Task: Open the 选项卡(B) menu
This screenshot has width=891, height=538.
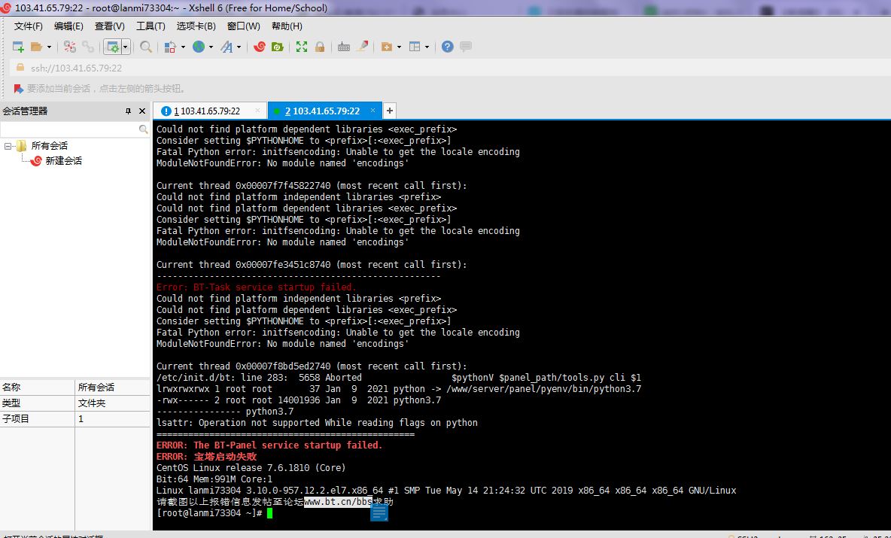Action: (196, 26)
